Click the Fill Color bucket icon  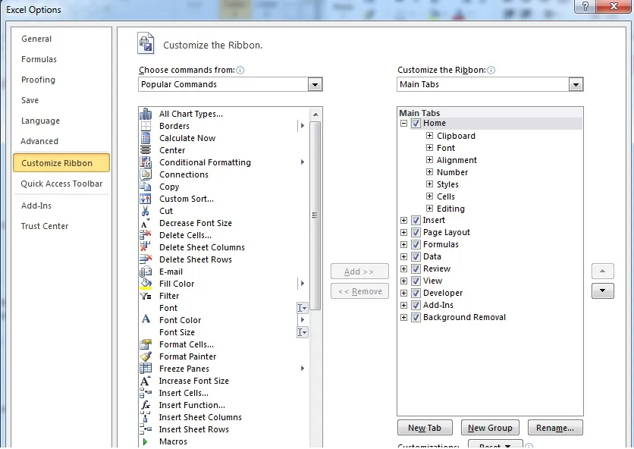(146, 284)
